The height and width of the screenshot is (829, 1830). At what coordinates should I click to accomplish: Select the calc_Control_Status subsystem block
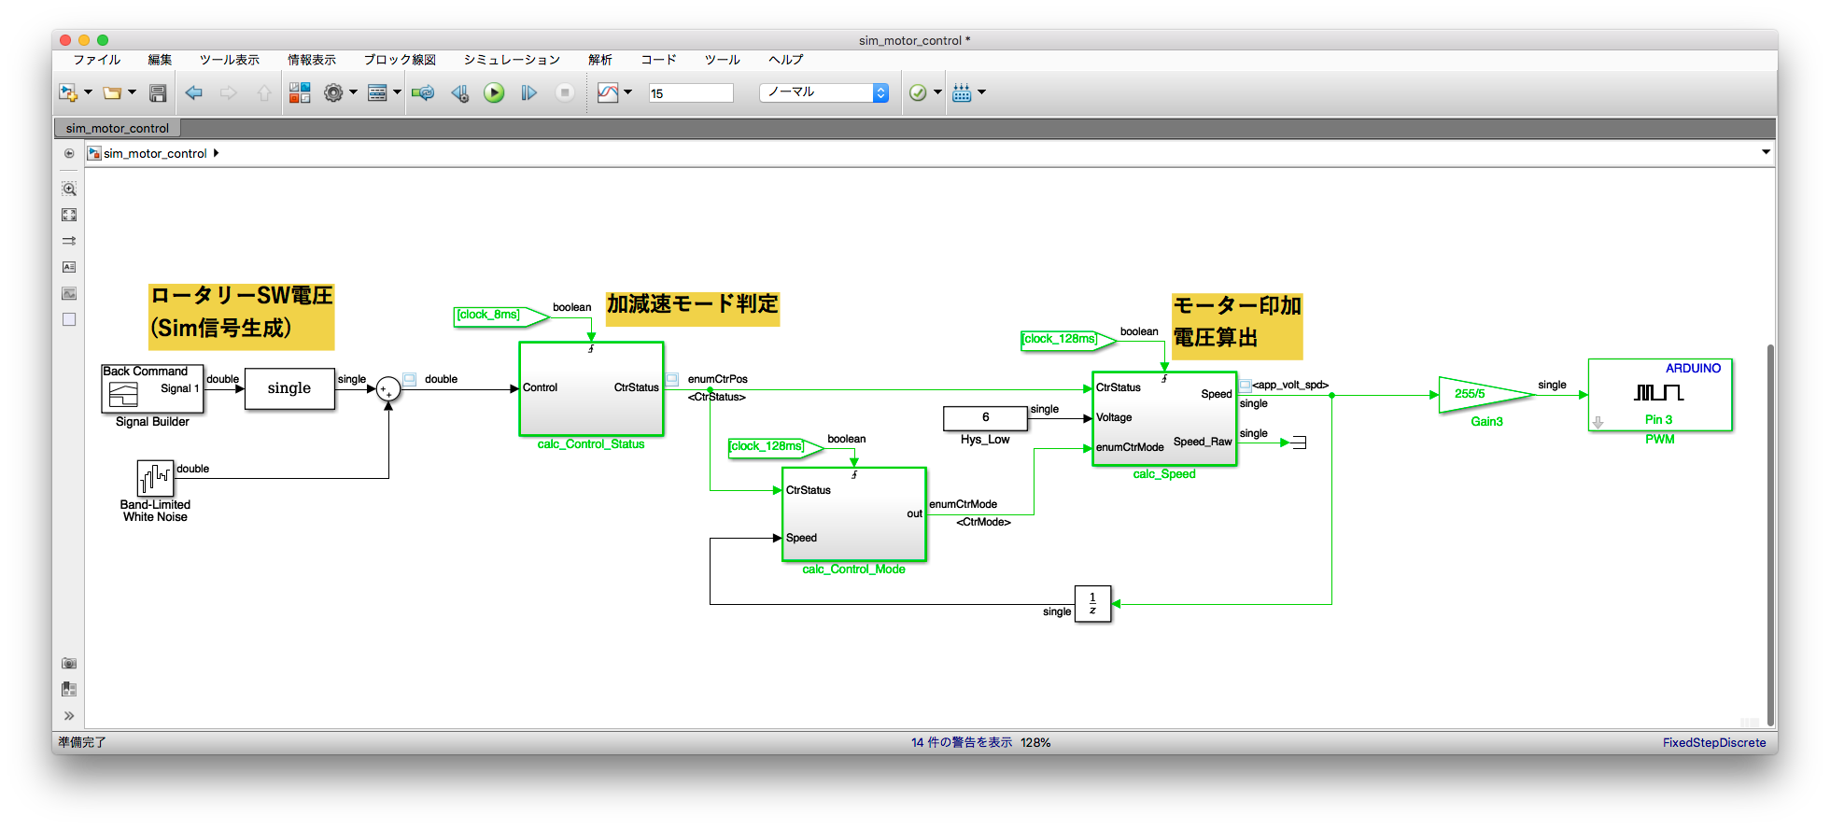tap(591, 388)
